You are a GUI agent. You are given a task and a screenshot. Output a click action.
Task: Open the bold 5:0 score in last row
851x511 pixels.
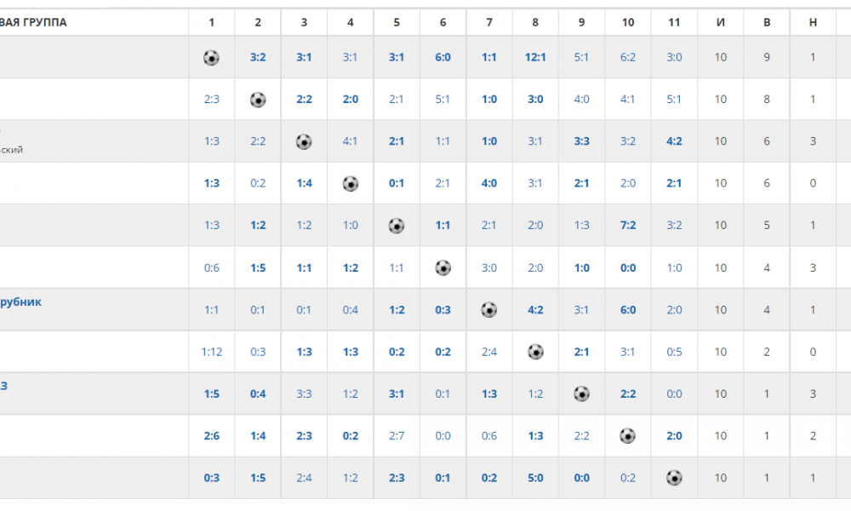(535, 478)
